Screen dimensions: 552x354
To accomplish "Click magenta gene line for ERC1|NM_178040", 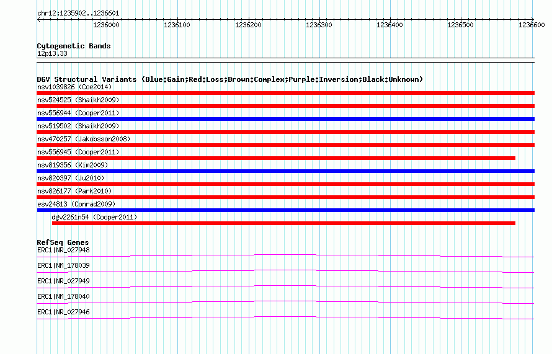I will coord(285,302).
